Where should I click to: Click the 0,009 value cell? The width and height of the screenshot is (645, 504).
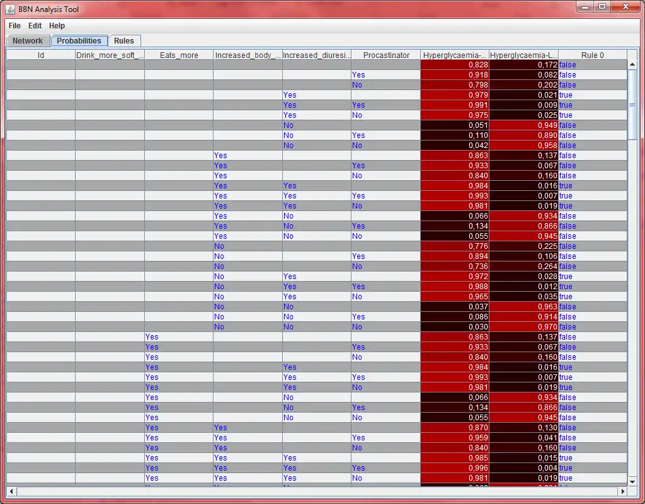[523, 105]
